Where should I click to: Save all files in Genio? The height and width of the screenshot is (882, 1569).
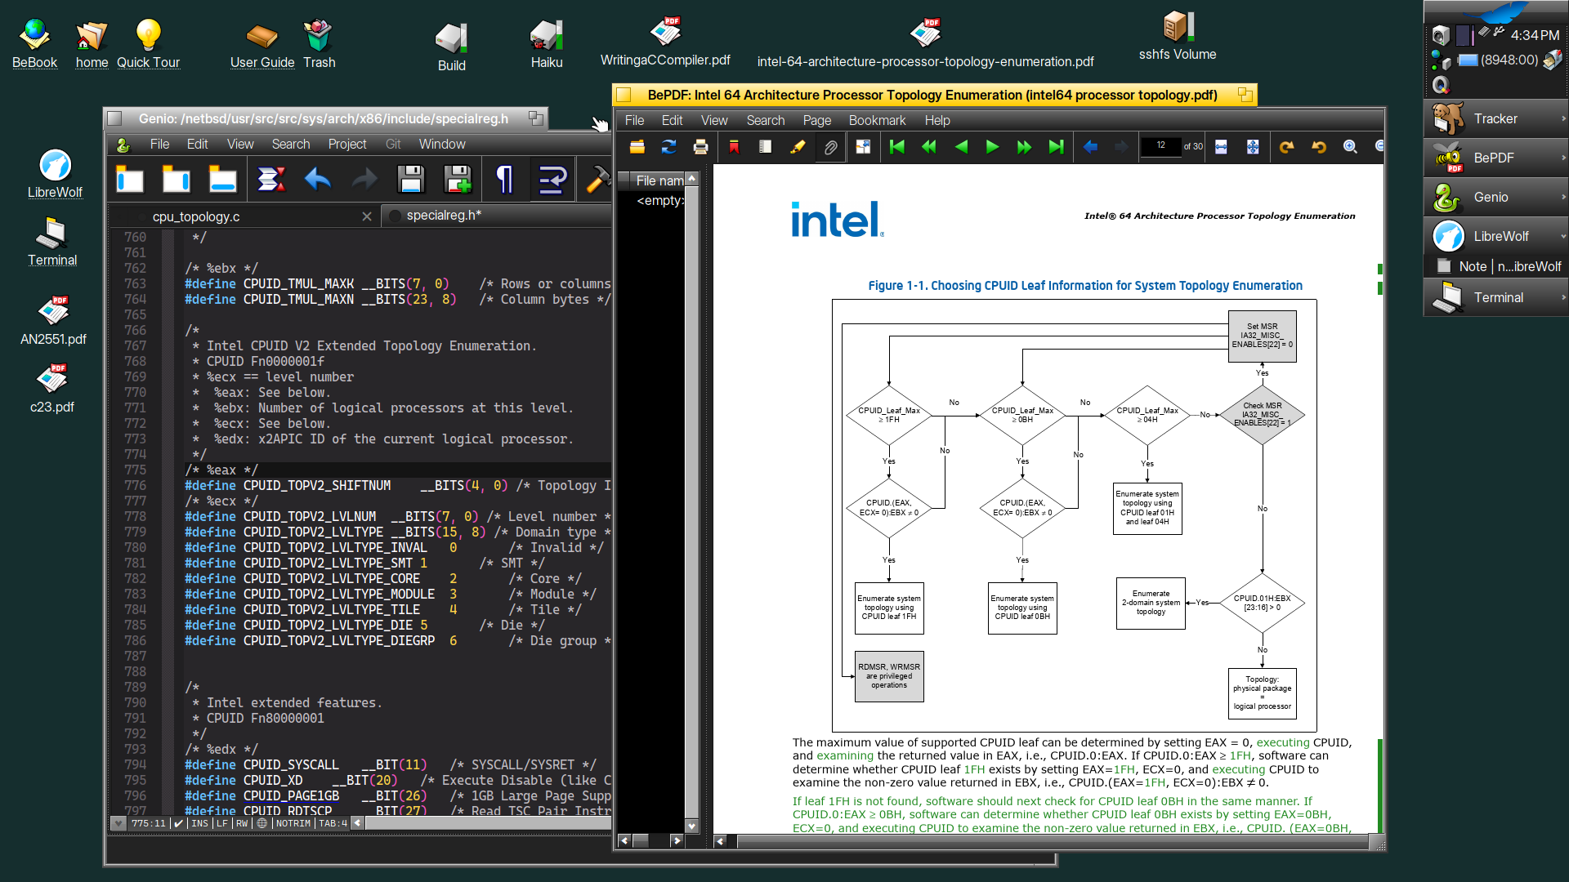point(458,179)
